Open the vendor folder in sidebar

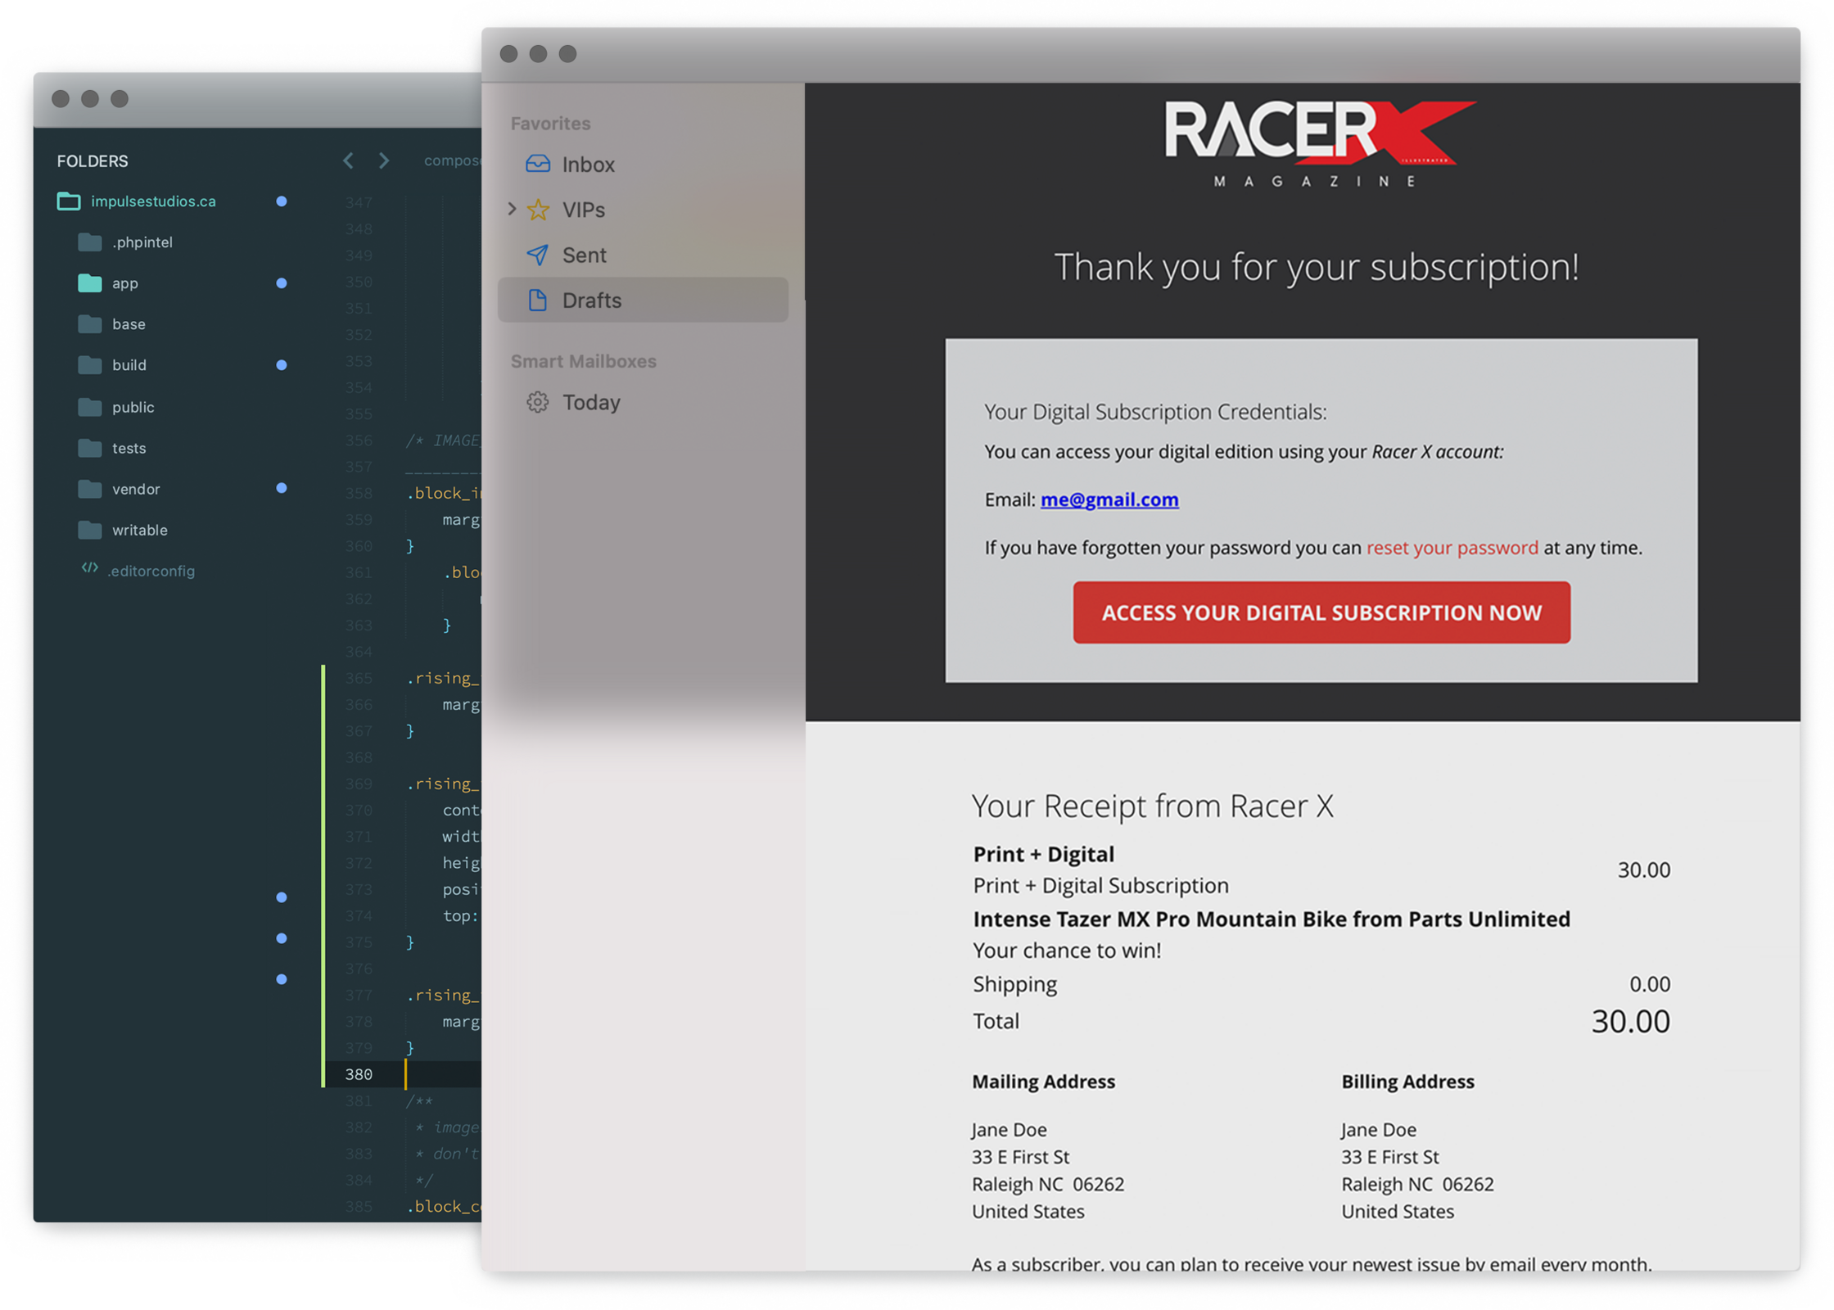tap(136, 489)
